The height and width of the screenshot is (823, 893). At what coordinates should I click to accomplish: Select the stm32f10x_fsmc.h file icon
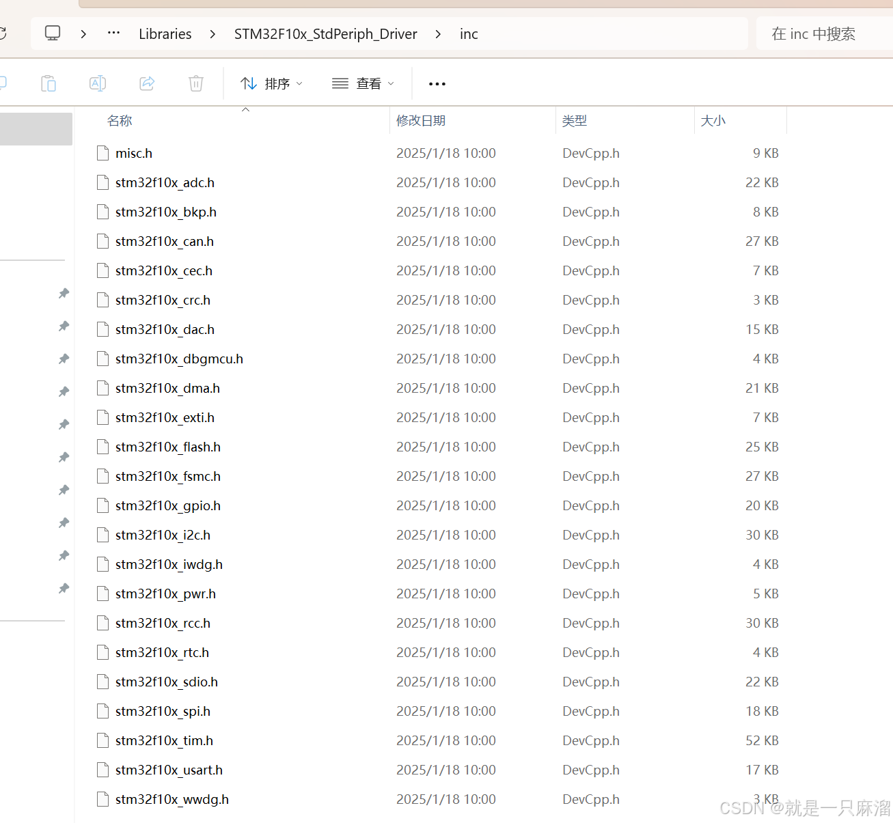point(103,476)
